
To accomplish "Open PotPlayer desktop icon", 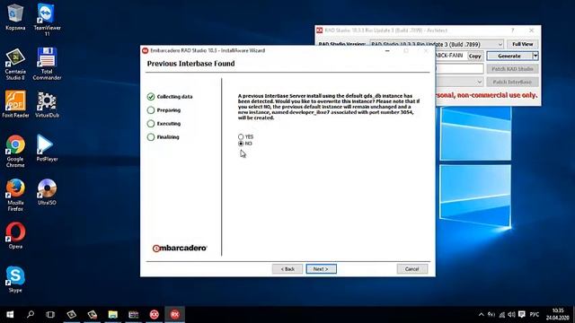I will pos(47,148).
